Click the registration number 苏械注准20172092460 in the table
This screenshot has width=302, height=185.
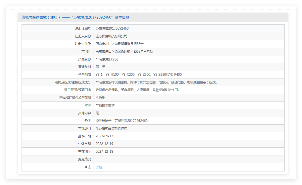(x=112, y=28)
